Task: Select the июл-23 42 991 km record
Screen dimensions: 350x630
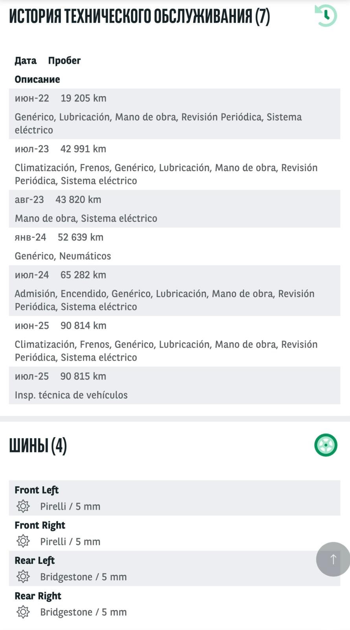Action: pos(174,165)
